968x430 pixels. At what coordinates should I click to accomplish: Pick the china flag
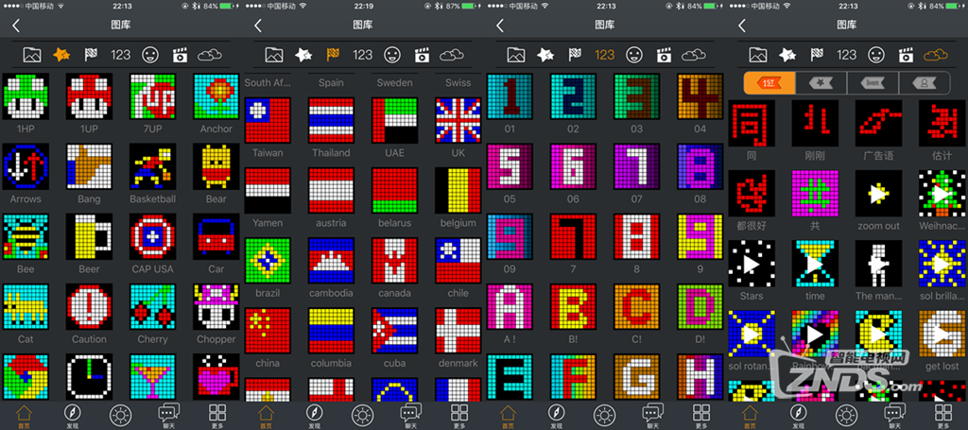pyautogui.click(x=268, y=331)
